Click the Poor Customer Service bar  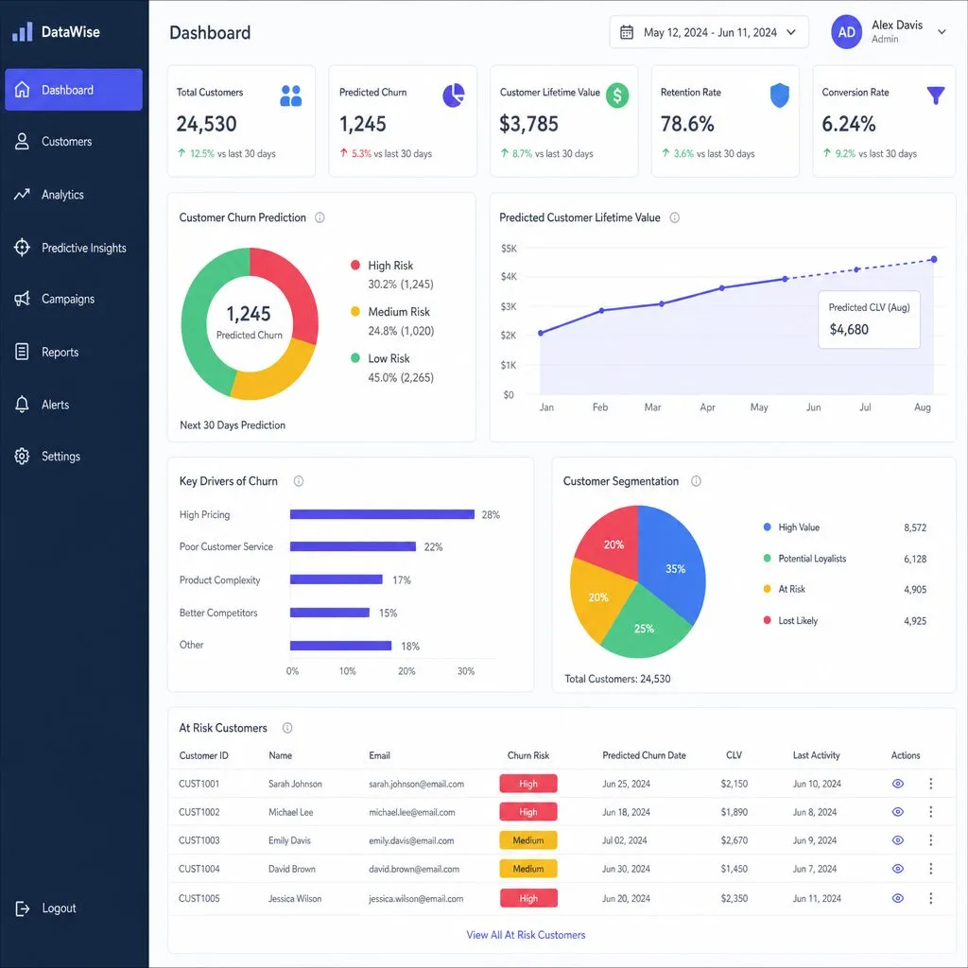click(354, 546)
